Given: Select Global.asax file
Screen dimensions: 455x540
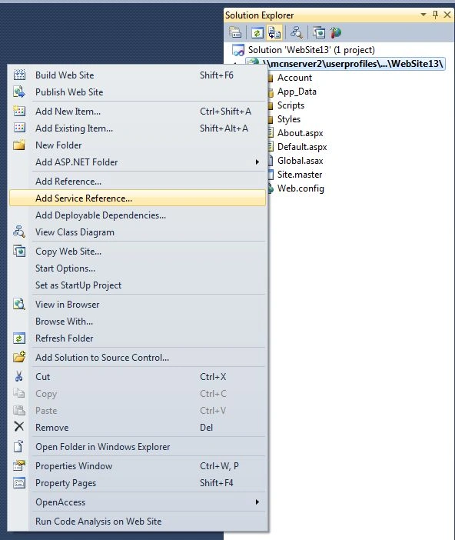Looking at the screenshot, I should point(300,161).
